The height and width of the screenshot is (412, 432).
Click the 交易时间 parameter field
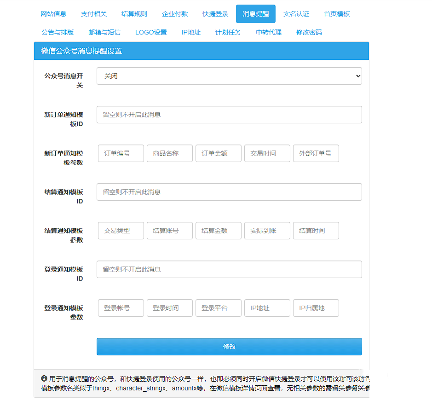point(267,153)
